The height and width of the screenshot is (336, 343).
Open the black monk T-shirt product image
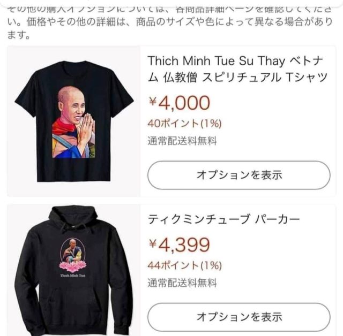tap(74, 121)
